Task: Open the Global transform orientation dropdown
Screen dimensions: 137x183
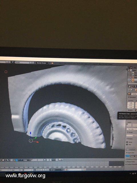Action: coord(27,160)
